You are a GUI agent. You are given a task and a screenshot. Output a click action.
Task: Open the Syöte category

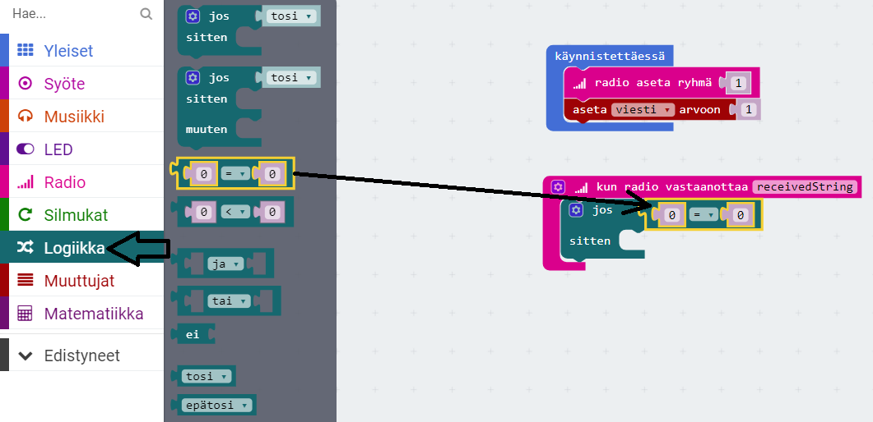64,84
